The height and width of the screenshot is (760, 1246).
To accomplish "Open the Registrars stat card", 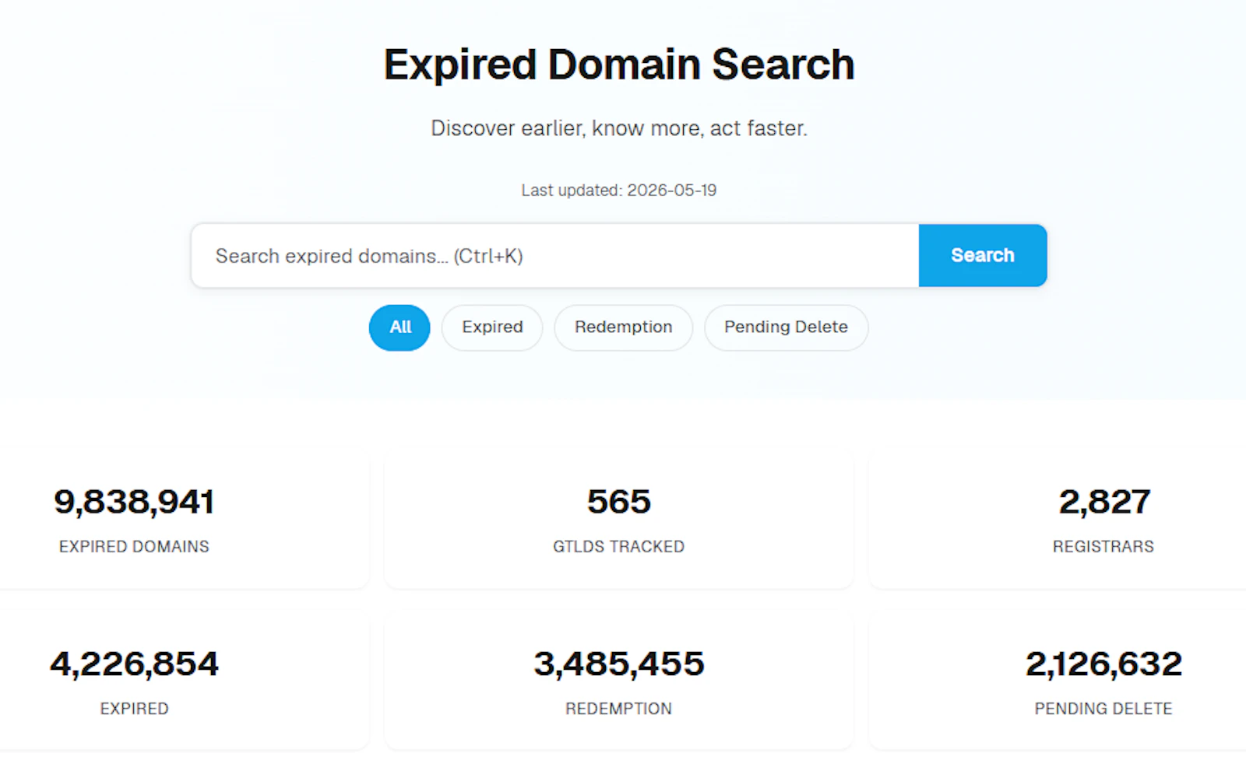I will click(x=1058, y=520).
